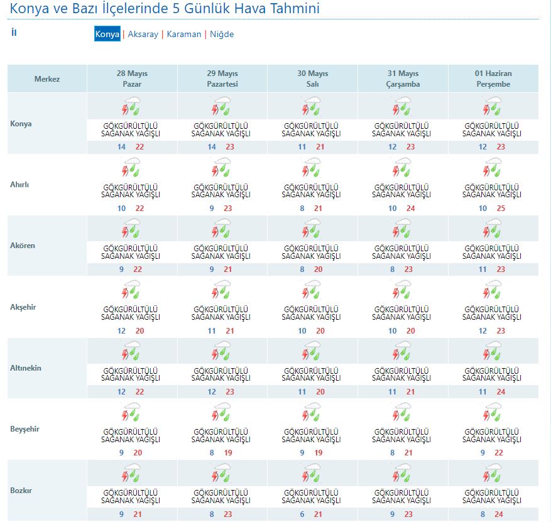Open the Karaman province forecast
Image resolution: width=551 pixels, height=522 pixels.
(x=184, y=35)
